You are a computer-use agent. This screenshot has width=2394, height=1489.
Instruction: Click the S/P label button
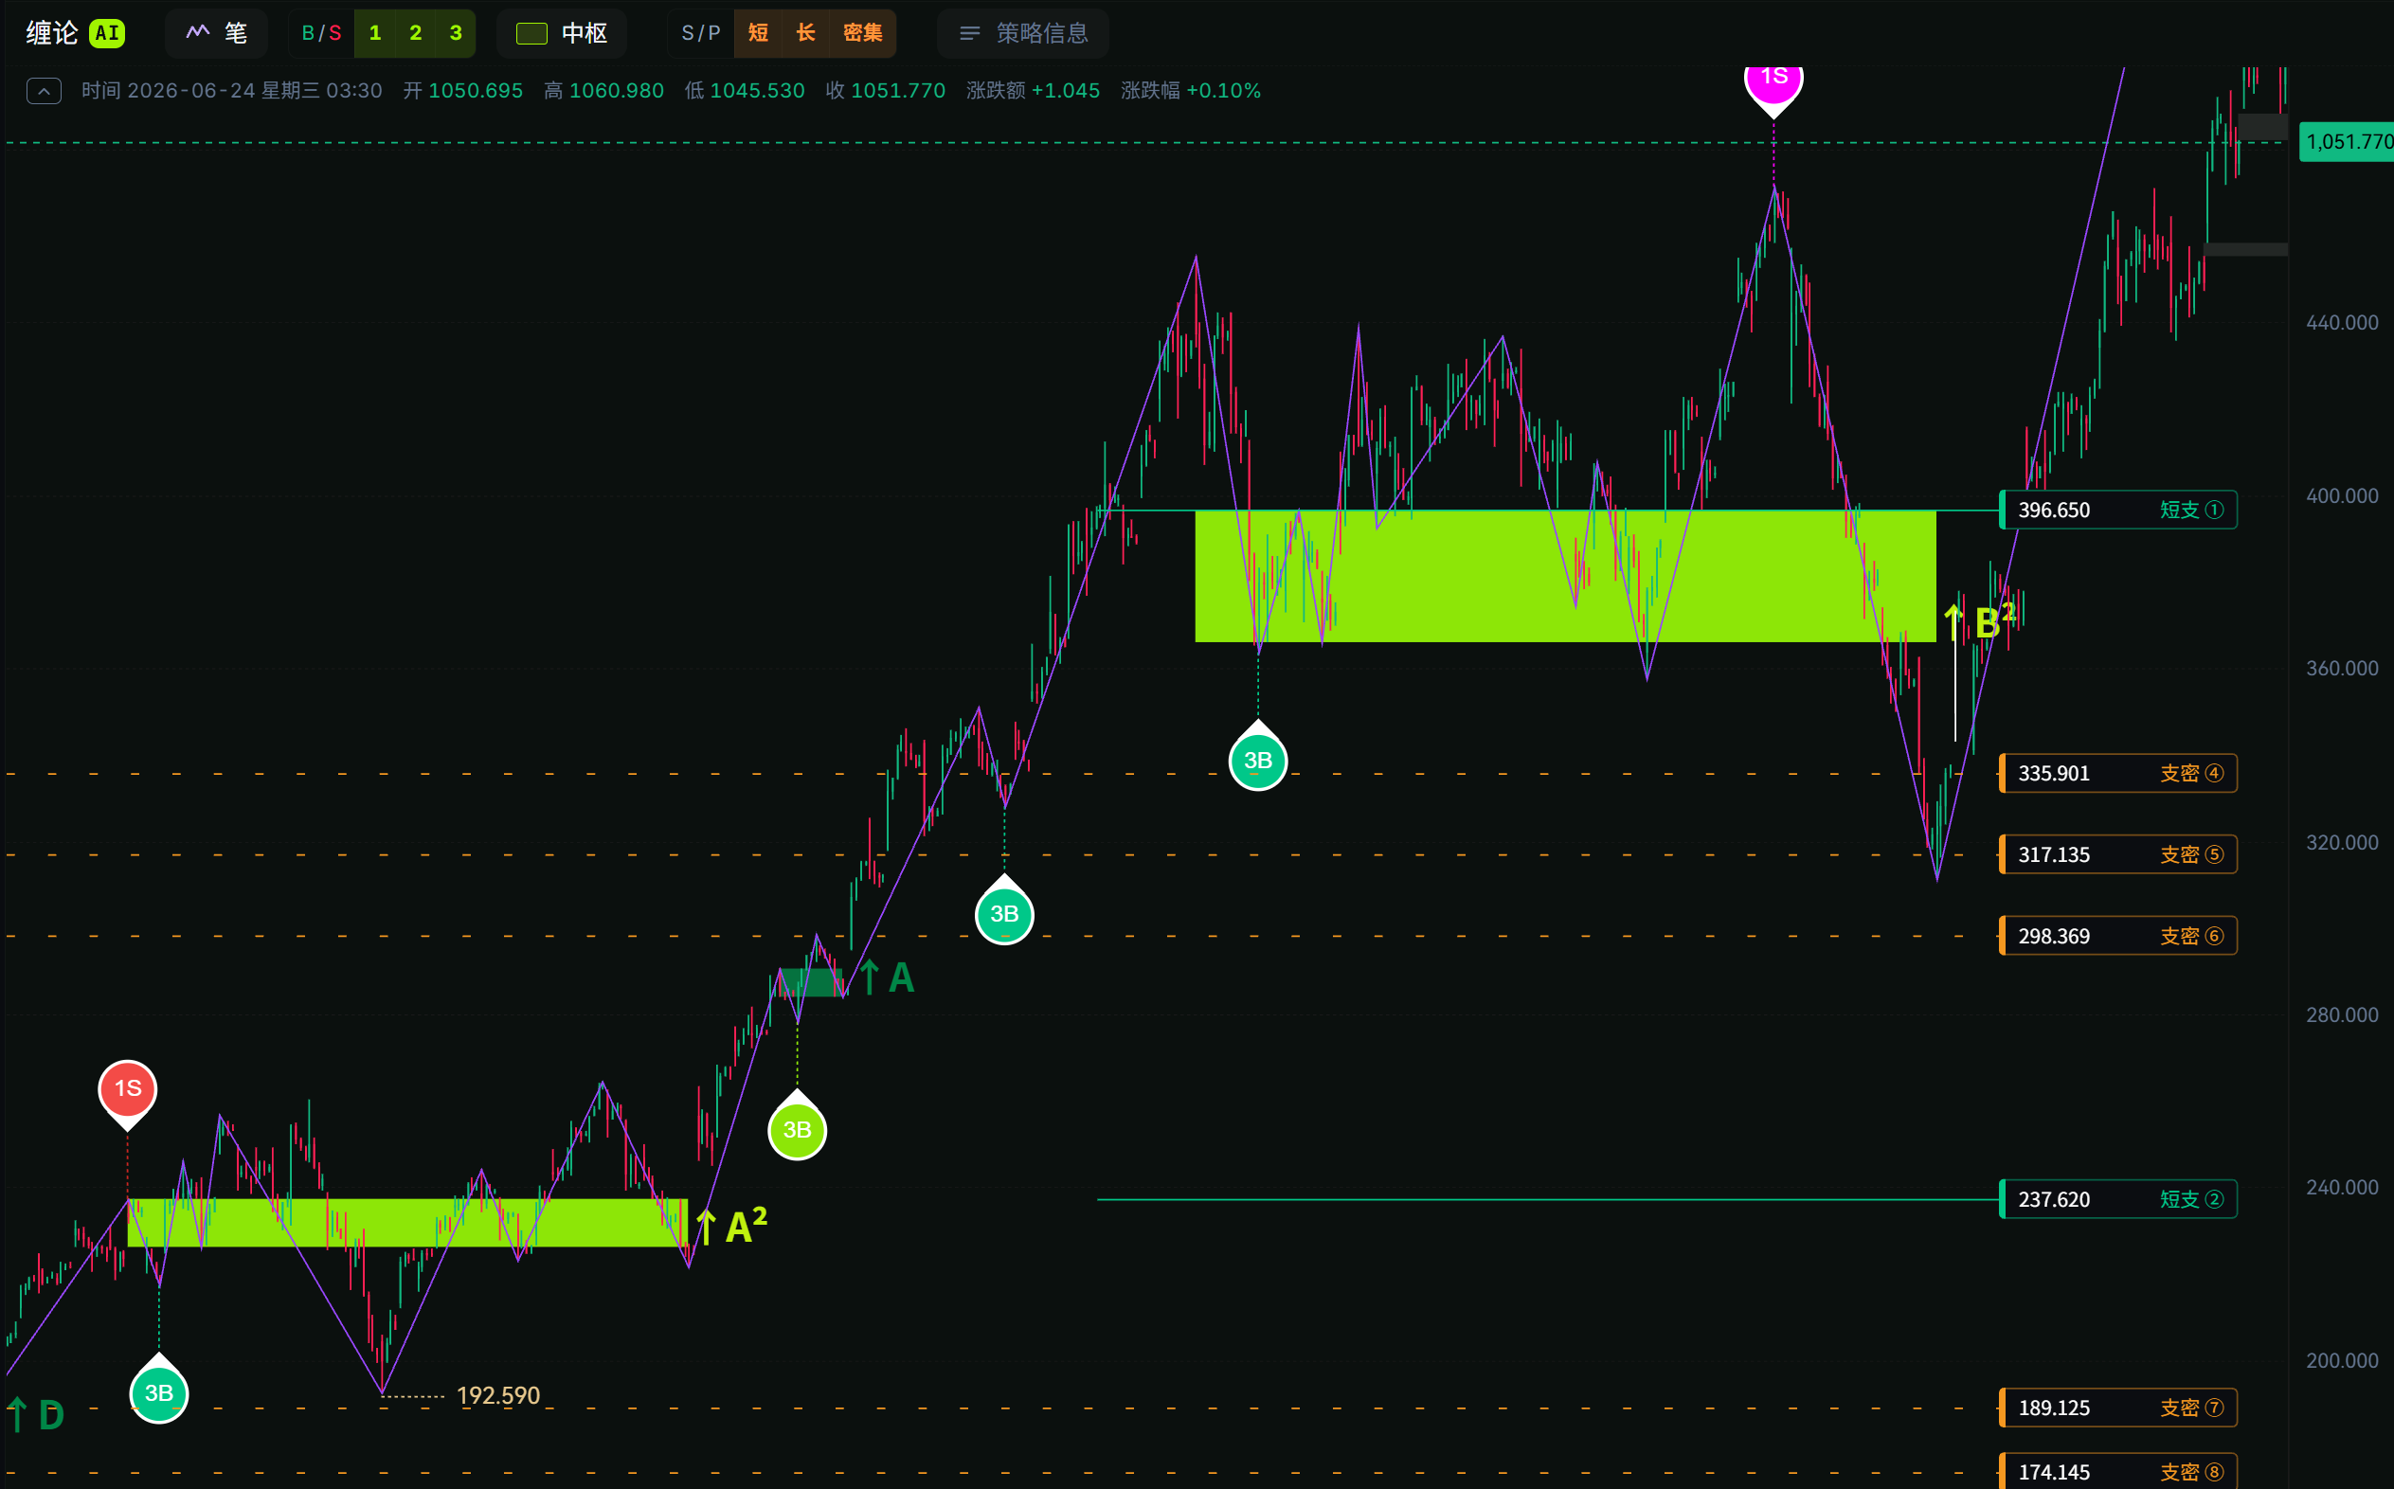(x=701, y=33)
